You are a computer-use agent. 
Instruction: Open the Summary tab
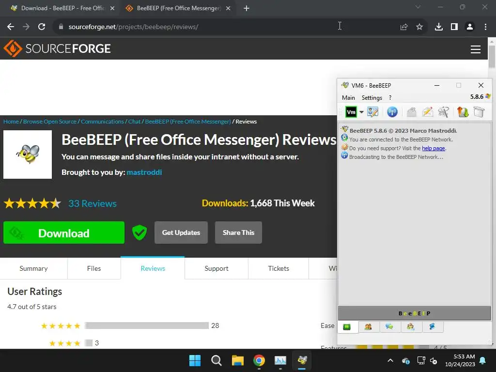tap(33, 268)
